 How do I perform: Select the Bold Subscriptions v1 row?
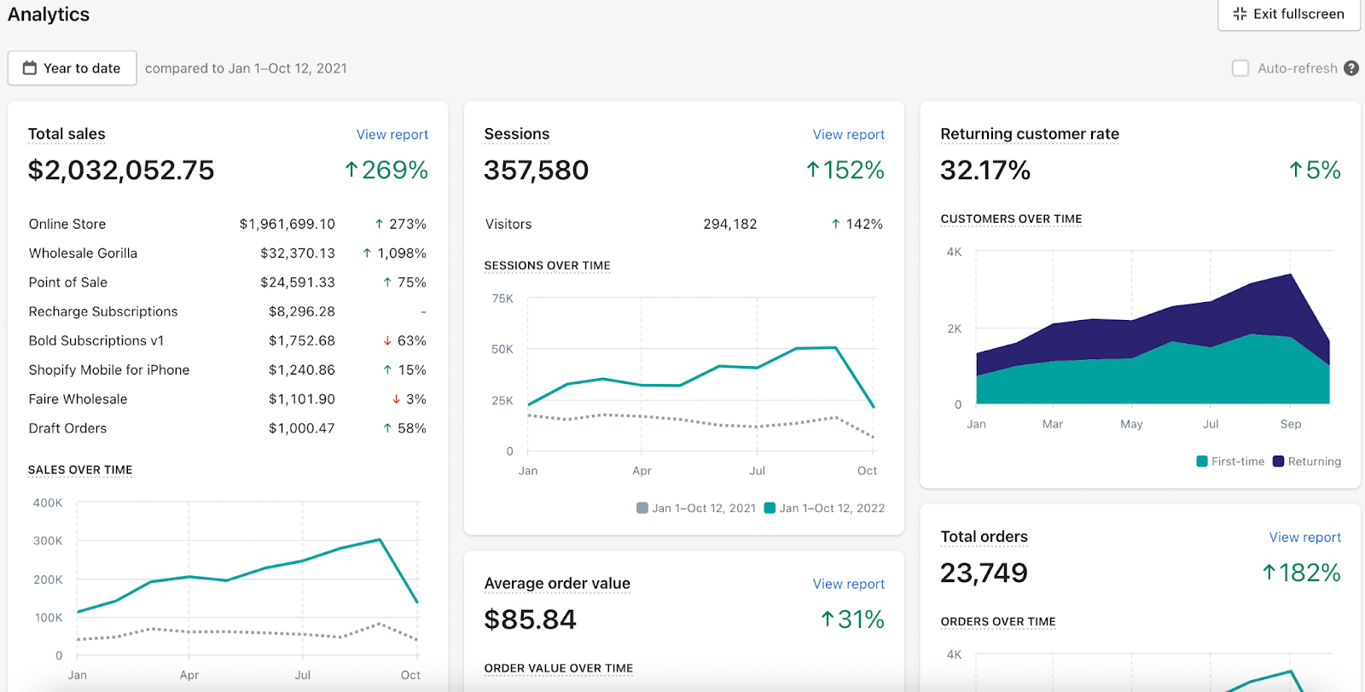pyautogui.click(x=228, y=340)
